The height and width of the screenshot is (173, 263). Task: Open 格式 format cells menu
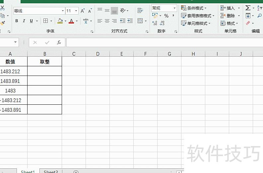(229, 23)
